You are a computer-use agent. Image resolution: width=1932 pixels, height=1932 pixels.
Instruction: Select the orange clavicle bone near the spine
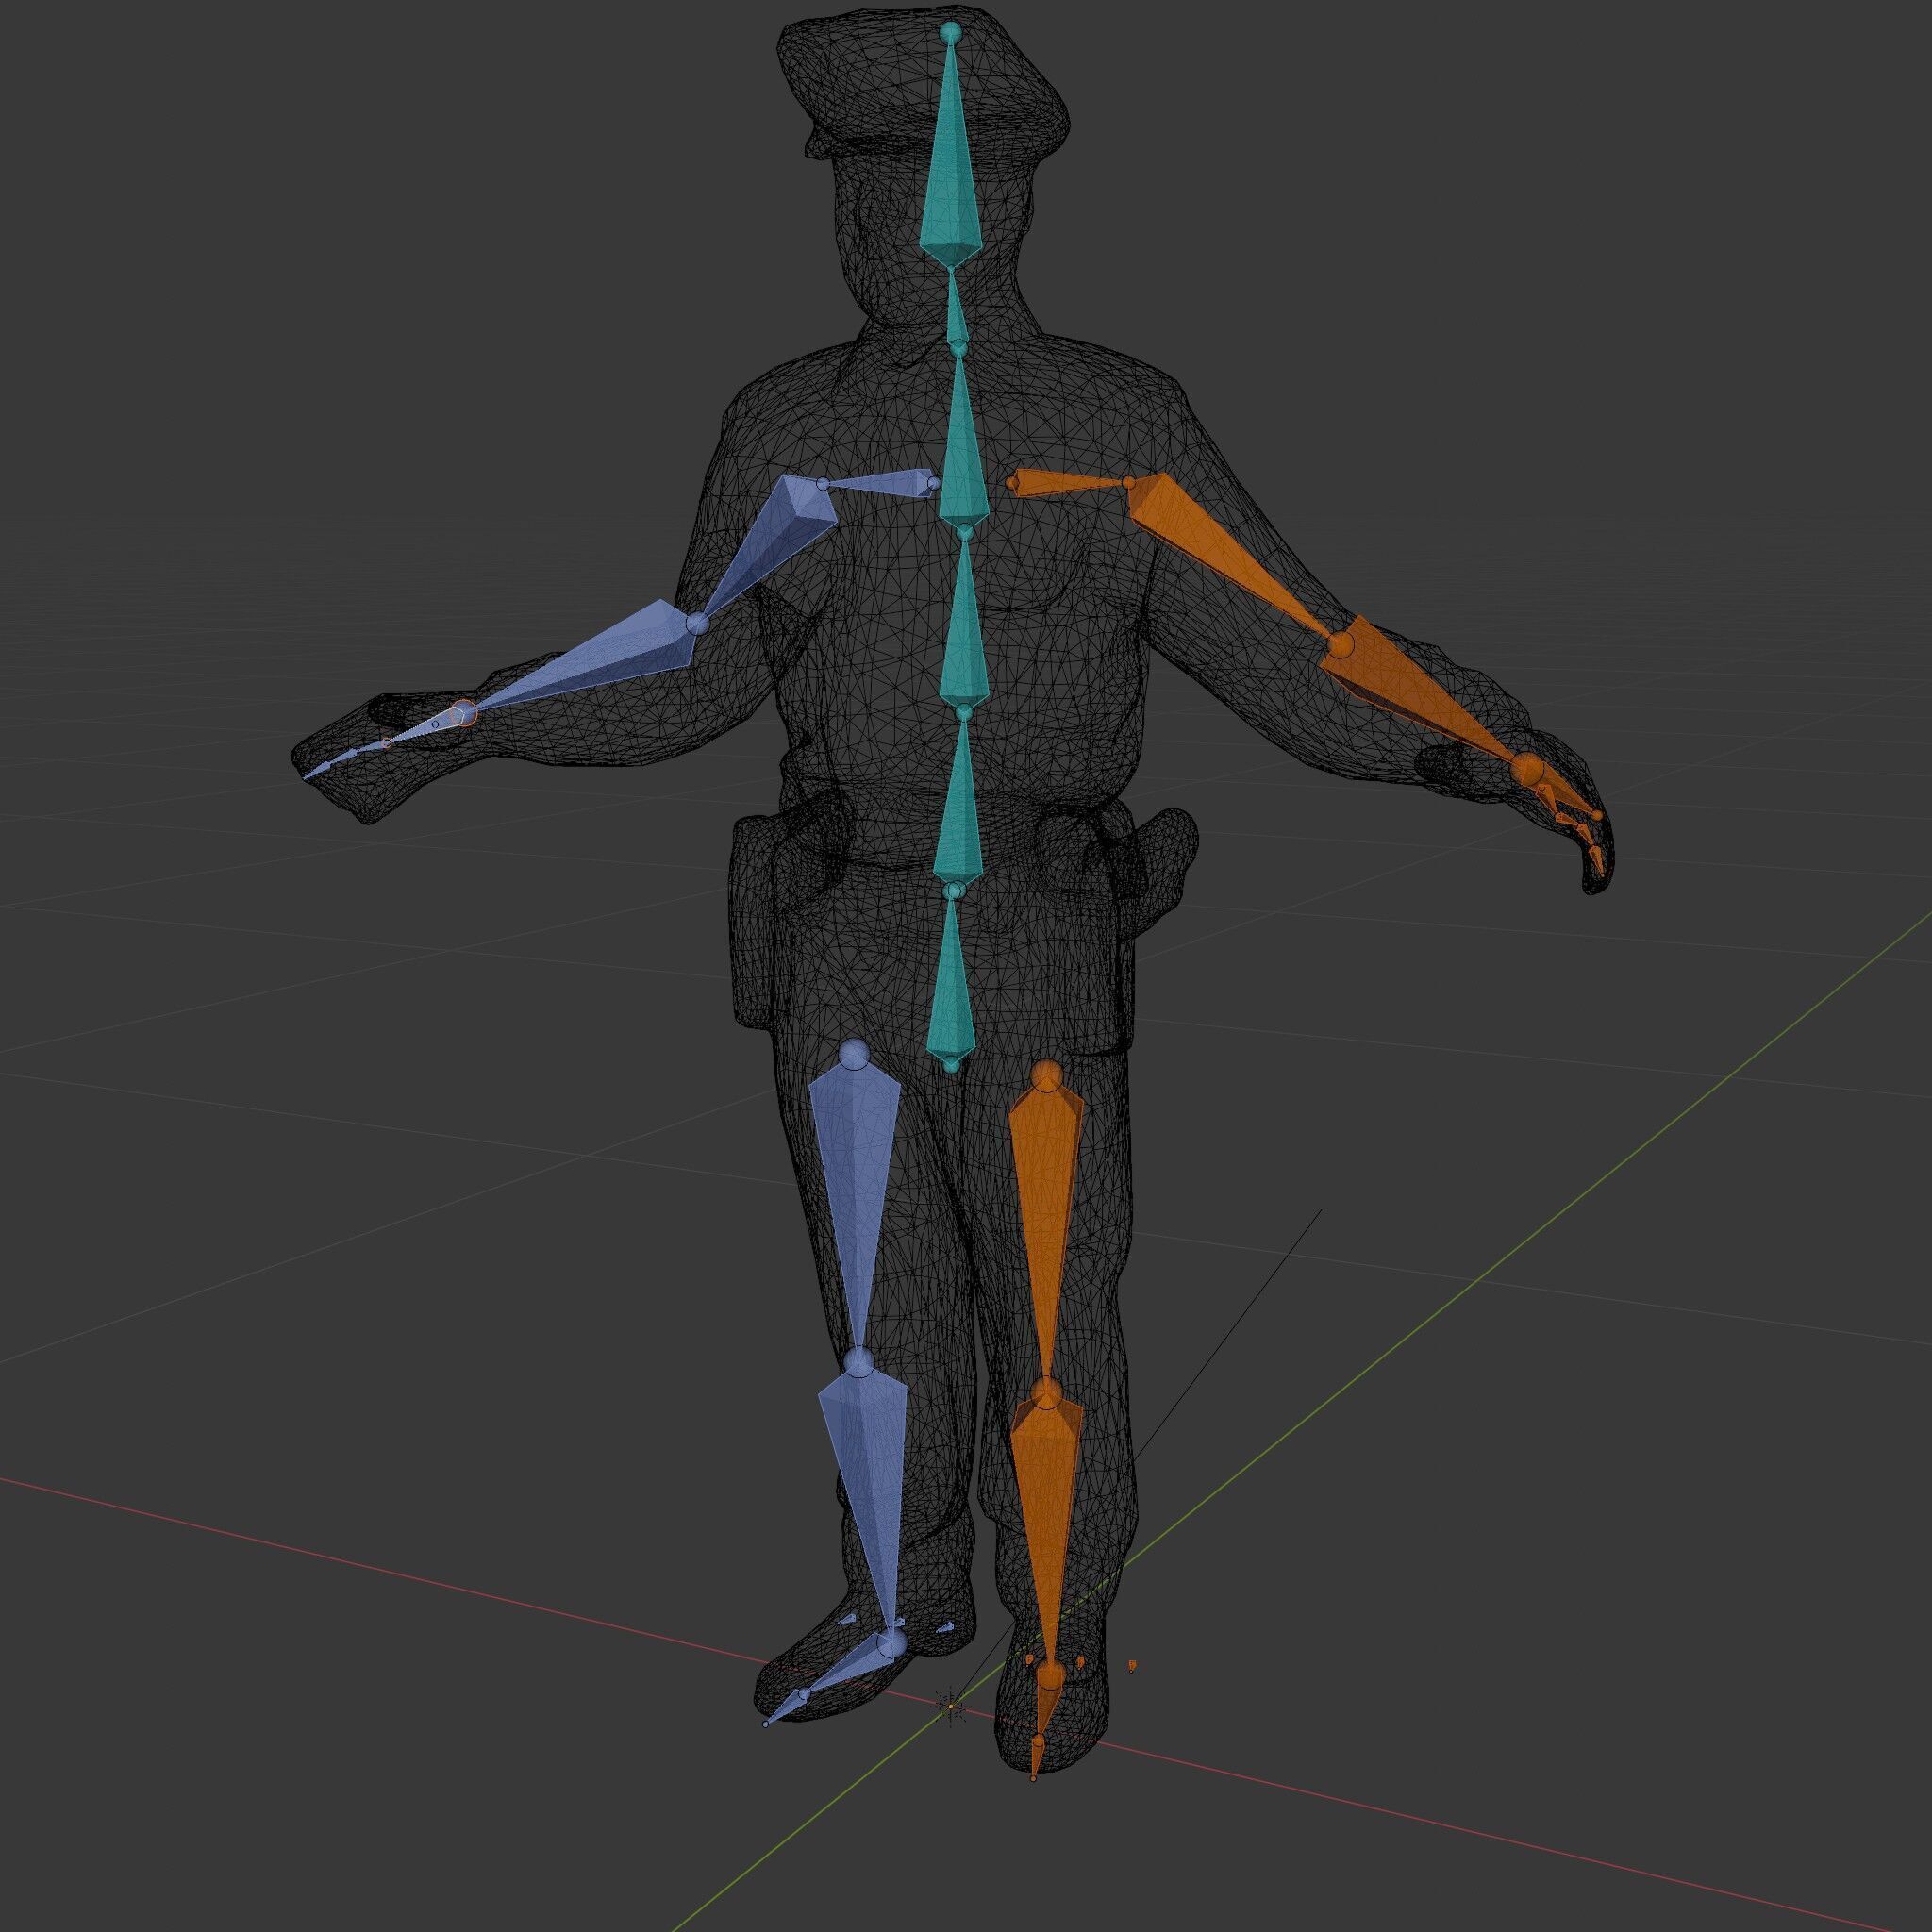point(1070,484)
